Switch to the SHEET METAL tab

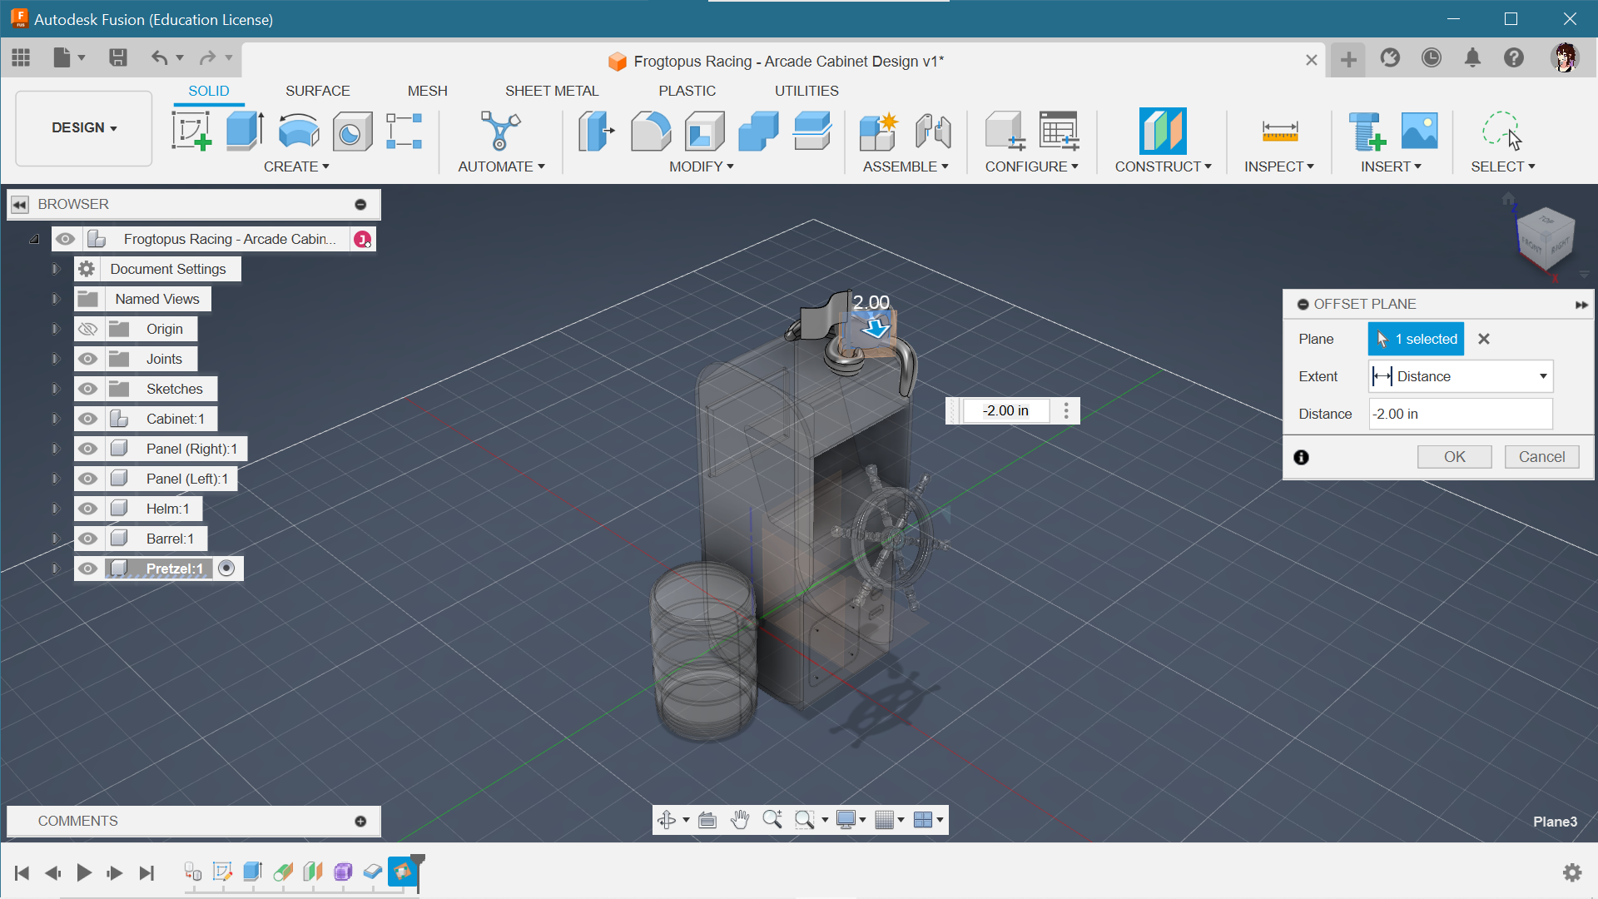tap(551, 91)
